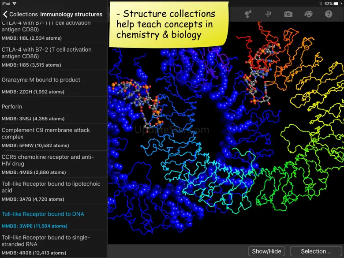Select CTLA-4 with B7-2 structure

(x=54, y=57)
